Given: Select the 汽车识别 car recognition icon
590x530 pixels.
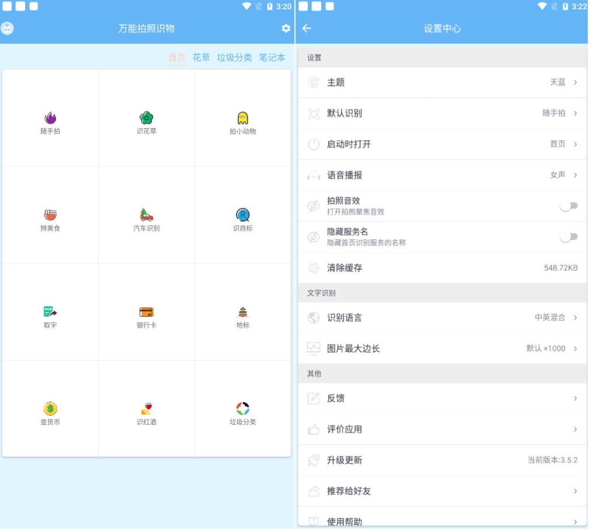Looking at the screenshot, I should [x=146, y=215].
